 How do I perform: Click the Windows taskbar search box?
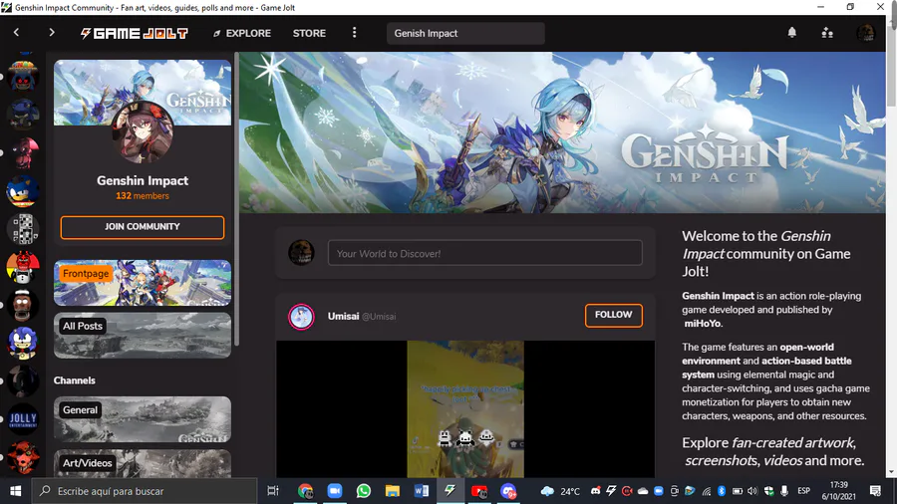[x=145, y=491]
